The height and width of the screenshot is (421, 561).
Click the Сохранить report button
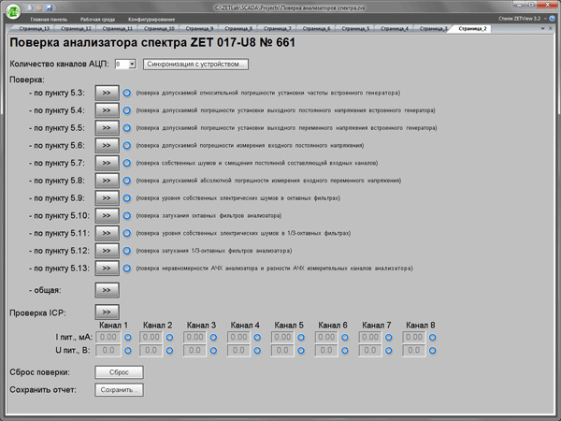coord(119,390)
